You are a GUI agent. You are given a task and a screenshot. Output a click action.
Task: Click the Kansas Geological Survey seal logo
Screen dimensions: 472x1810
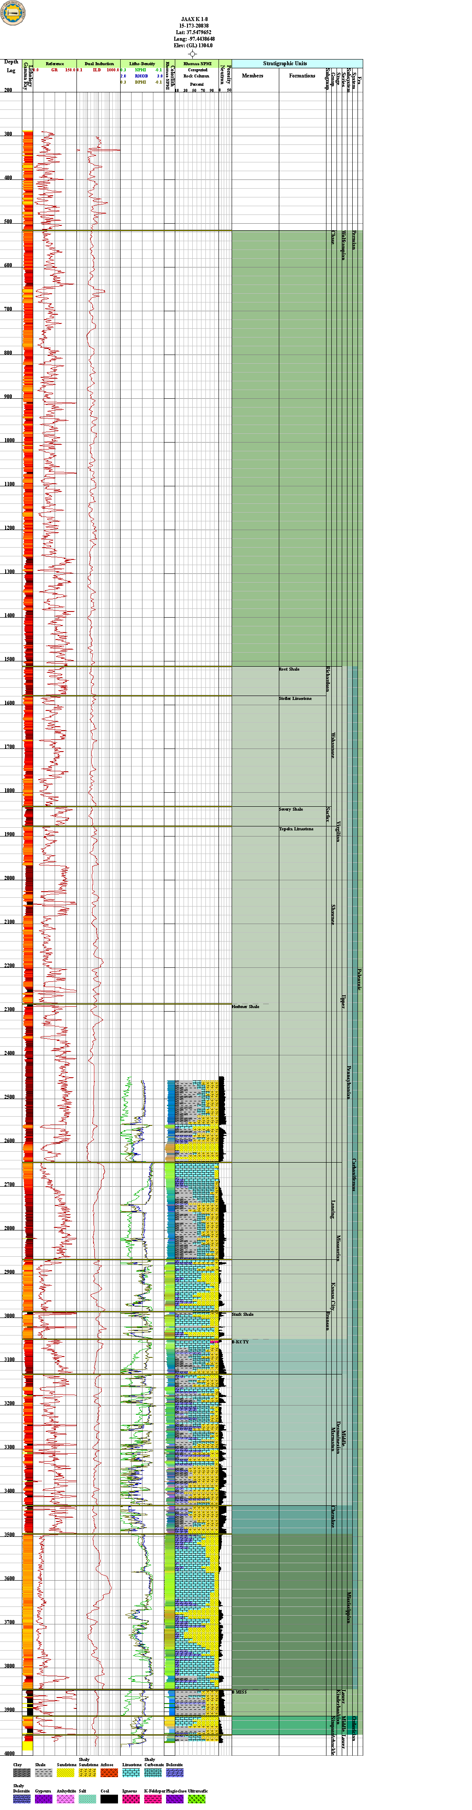(x=12, y=13)
